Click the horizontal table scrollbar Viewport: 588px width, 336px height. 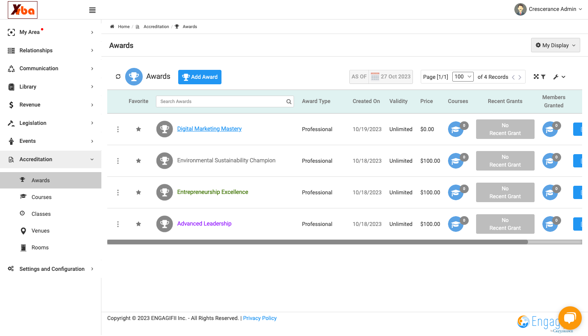click(317, 242)
